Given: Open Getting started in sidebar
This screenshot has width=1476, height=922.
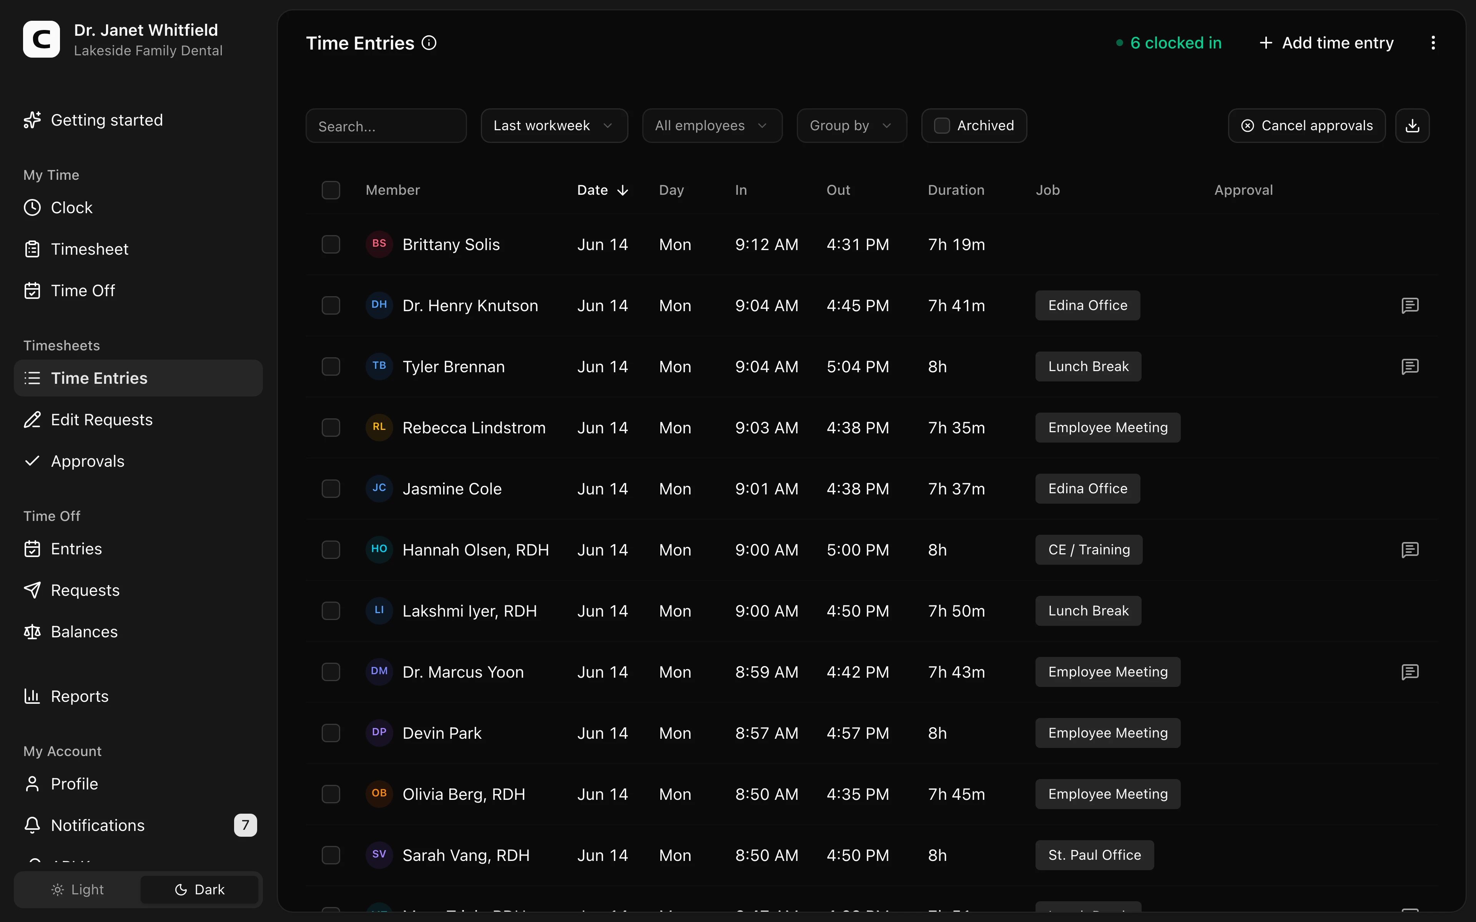Looking at the screenshot, I should (x=138, y=120).
